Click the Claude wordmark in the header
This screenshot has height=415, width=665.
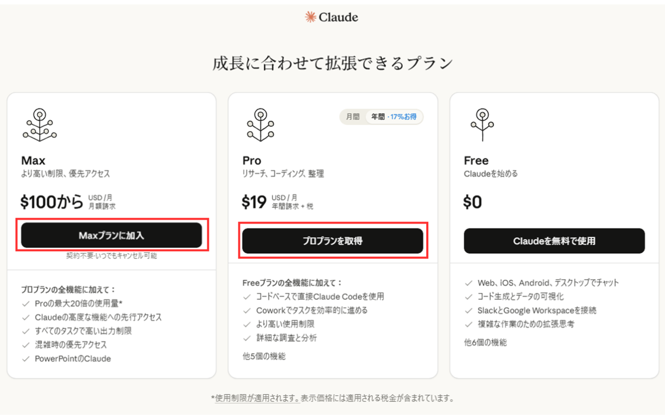[339, 17]
